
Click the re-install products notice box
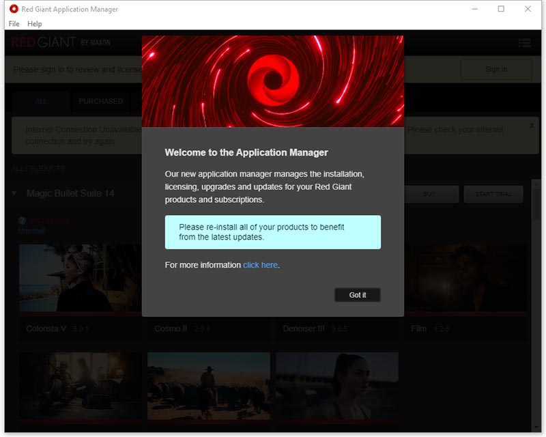click(272, 232)
